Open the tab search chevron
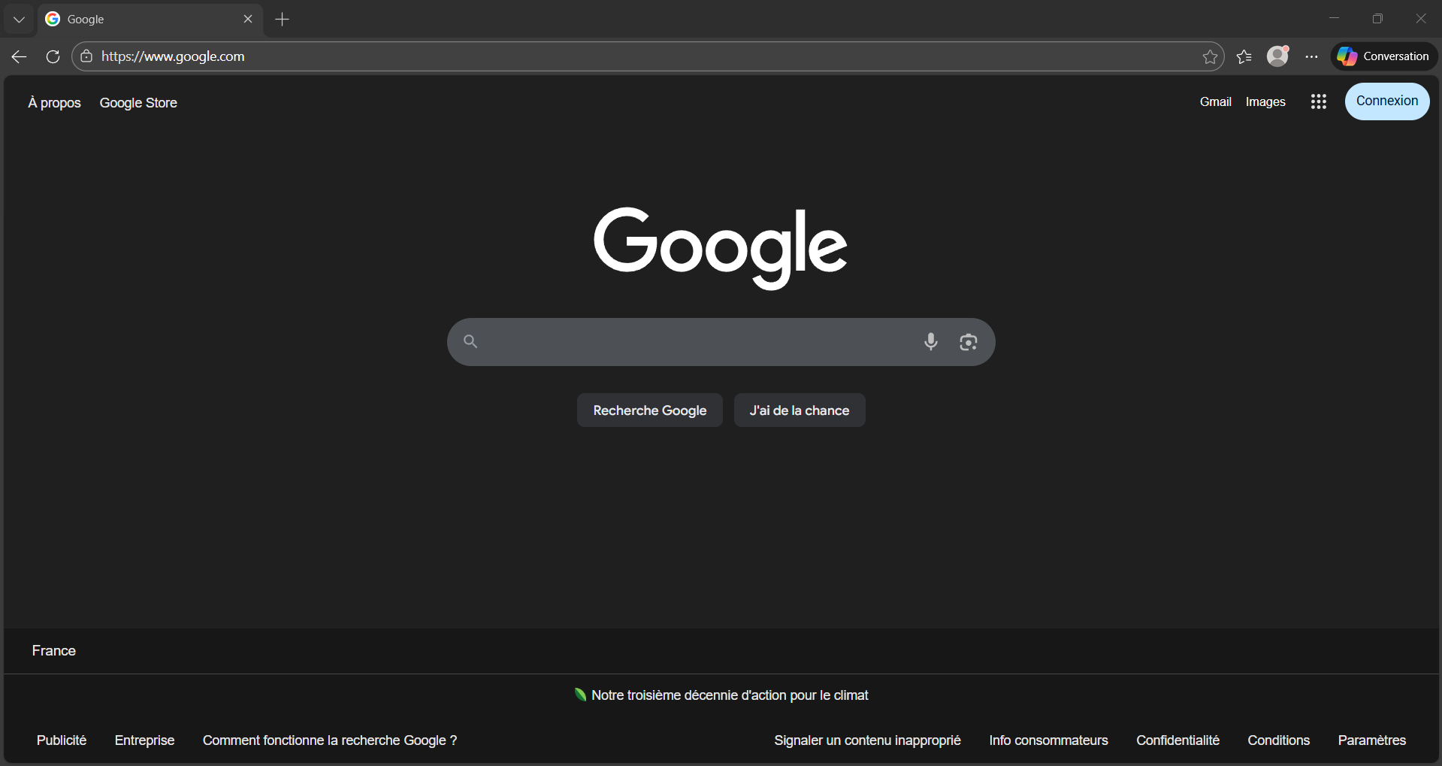Viewport: 1442px width, 766px height. click(18, 19)
